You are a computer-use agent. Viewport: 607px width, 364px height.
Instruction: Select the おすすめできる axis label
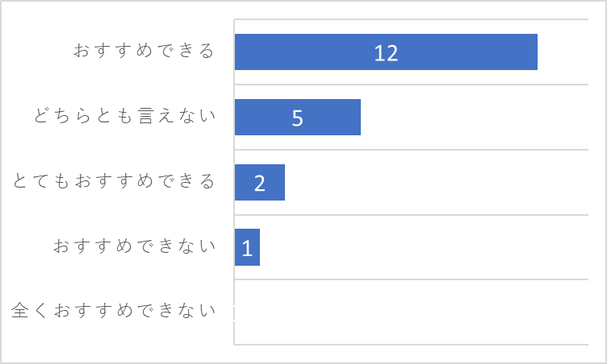pyautogui.click(x=144, y=51)
